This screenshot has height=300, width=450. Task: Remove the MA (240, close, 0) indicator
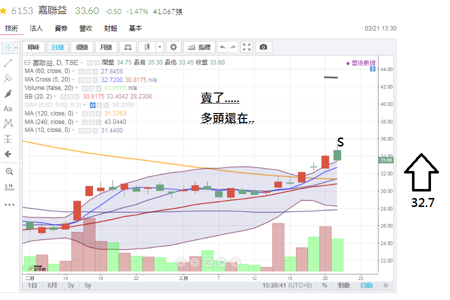98,122
